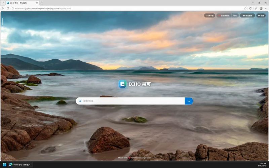Close the ECHO 易可 browser tab
The height and width of the screenshot is (168, 269).
37,3
